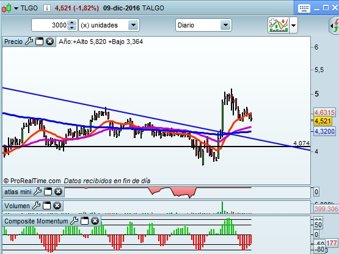
Task: Open the on-screen keyboard shortcut icon
Action: 304,9
